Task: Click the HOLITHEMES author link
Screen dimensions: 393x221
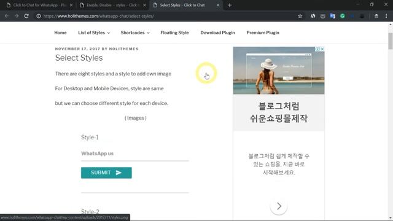Action: tap(124, 49)
